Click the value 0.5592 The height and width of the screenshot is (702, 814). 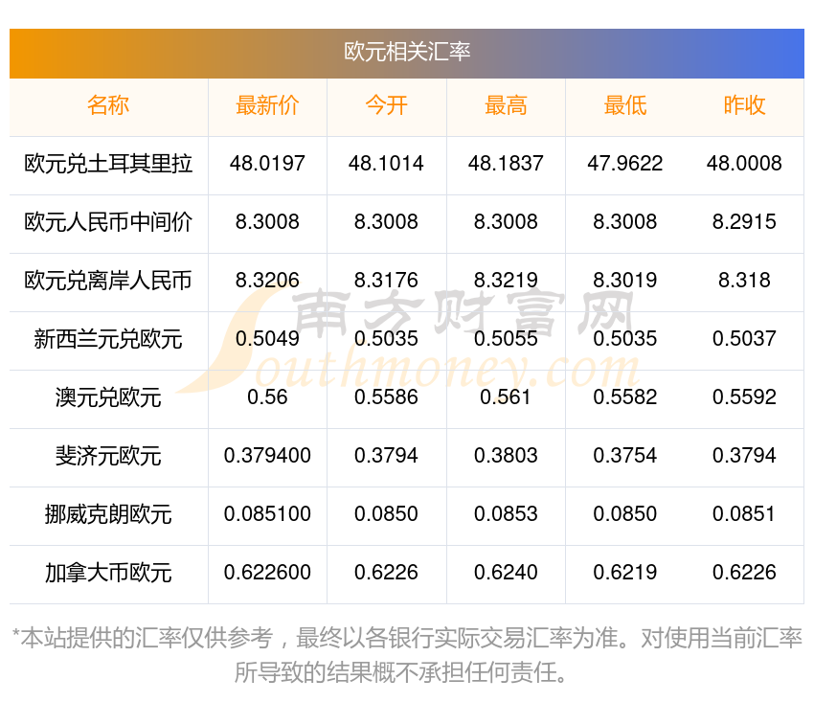pos(744,397)
